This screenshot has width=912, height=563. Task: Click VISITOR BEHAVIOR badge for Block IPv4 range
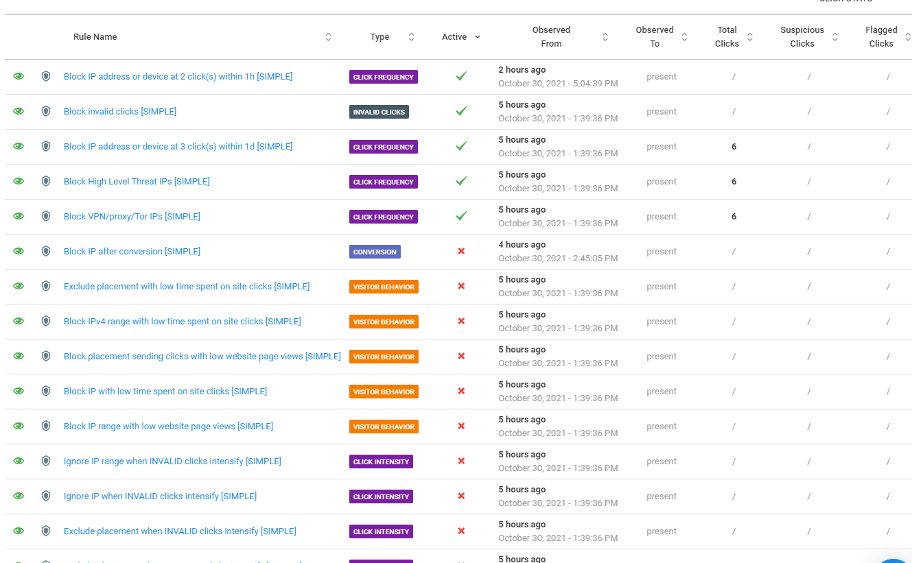[384, 322]
